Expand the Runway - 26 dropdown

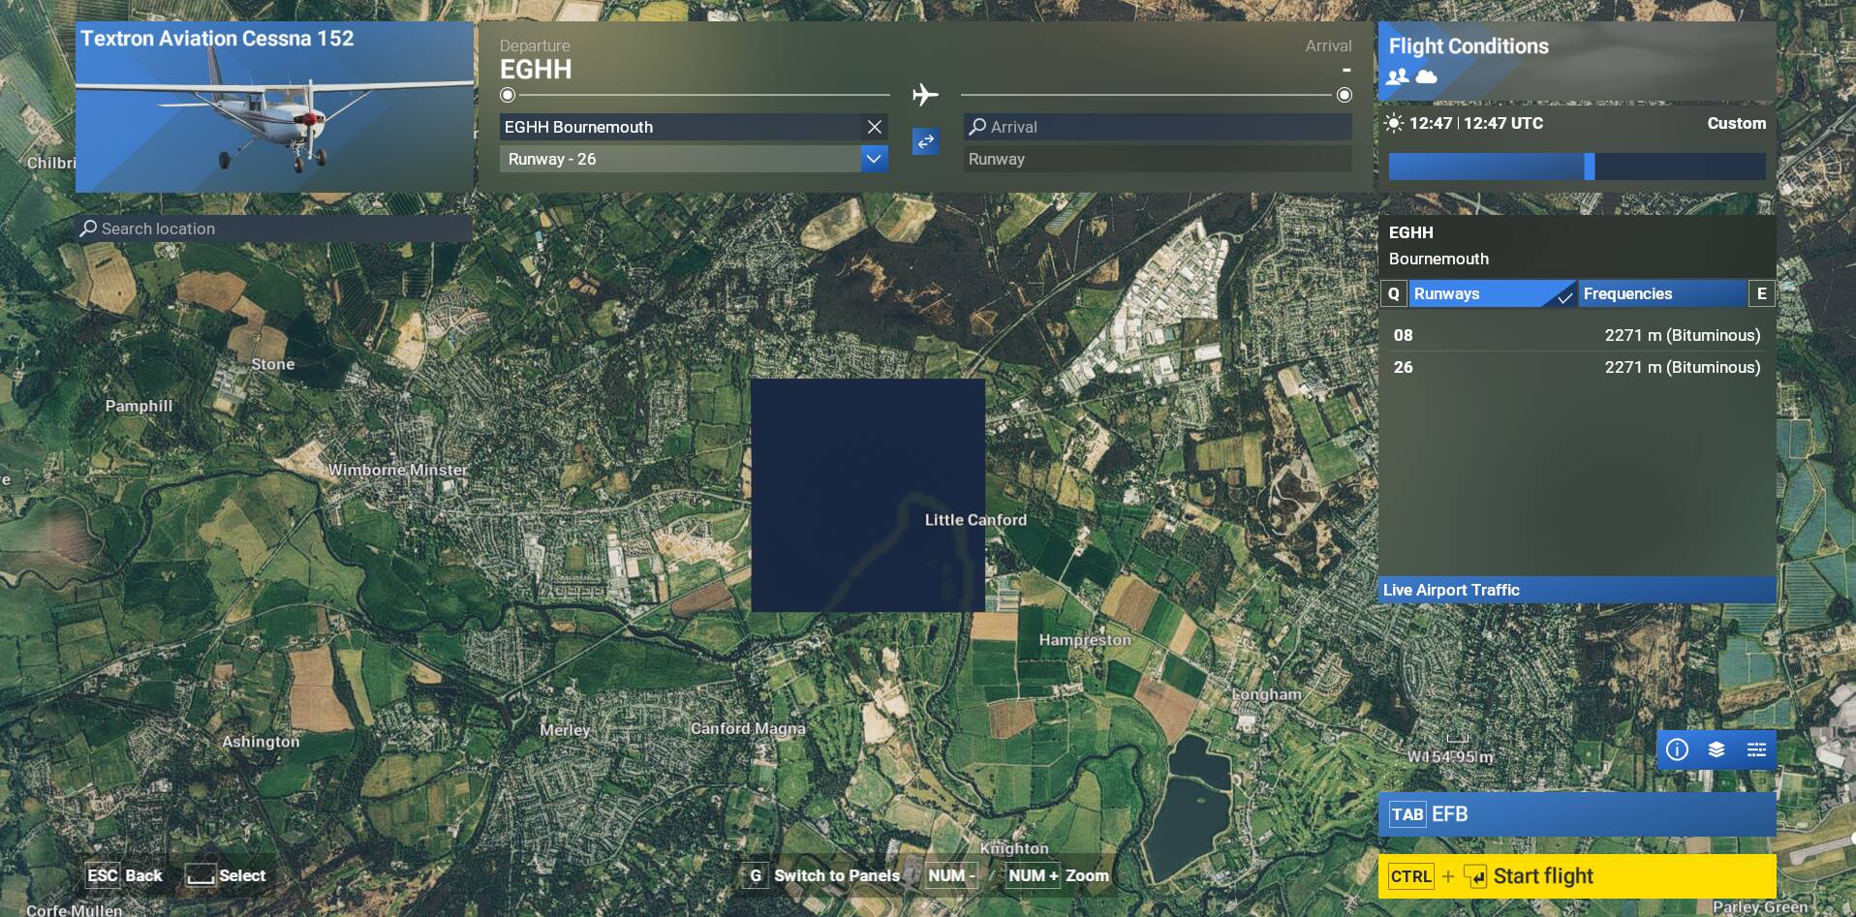point(873,159)
